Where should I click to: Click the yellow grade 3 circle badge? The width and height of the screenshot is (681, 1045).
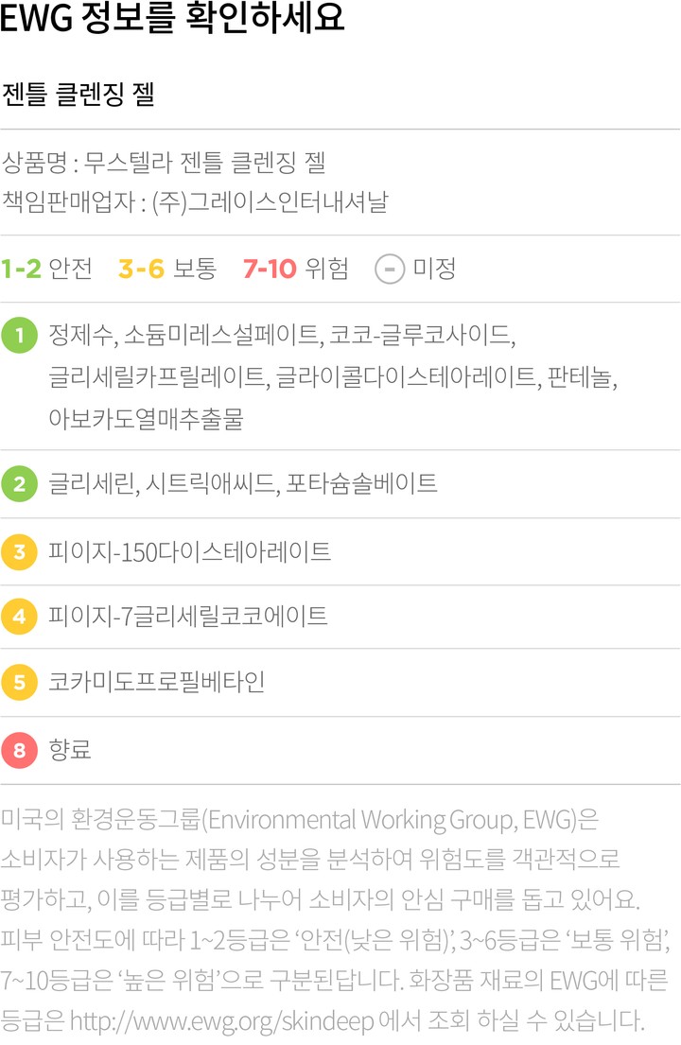[x=19, y=551]
